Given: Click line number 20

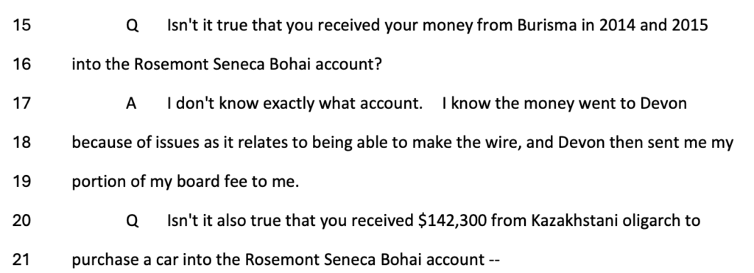Looking at the screenshot, I should (x=21, y=221).
